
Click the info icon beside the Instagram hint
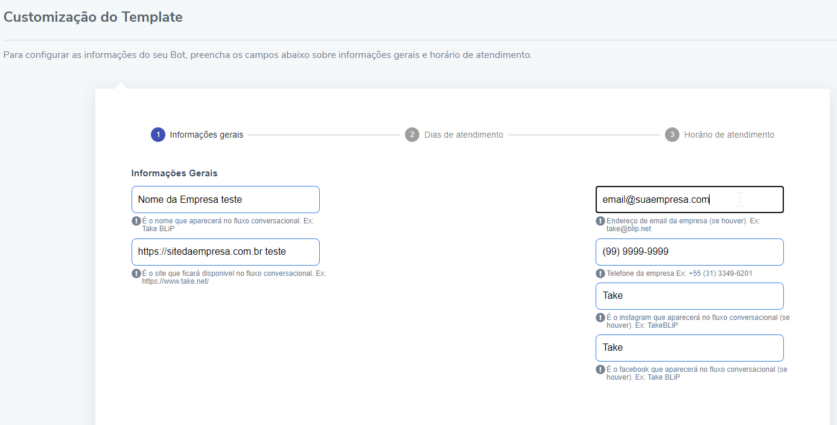click(x=600, y=318)
